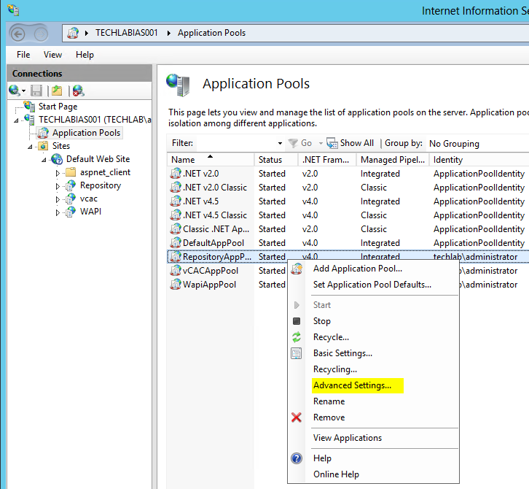Sort by the Name column header
The width and height of the screenshot is (529, 489).
click(x=211, y=160)
